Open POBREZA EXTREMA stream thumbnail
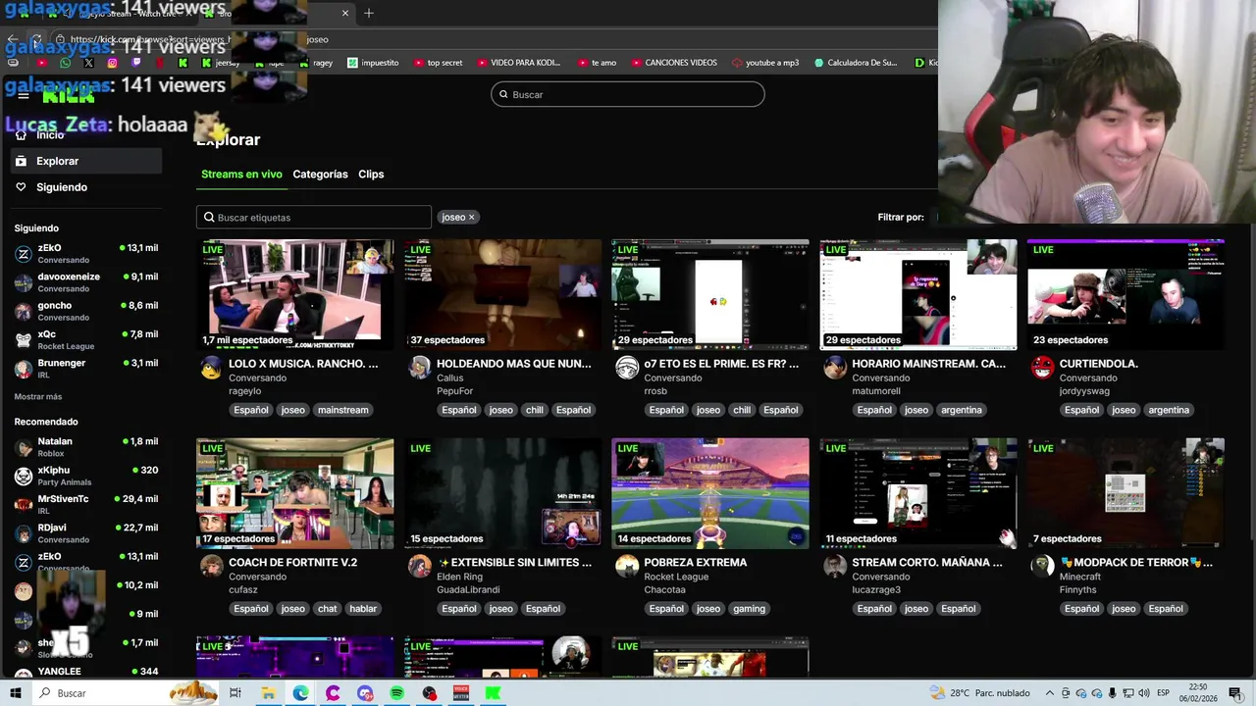Screen dimensions: 1256x706 [x=710, y=493]
